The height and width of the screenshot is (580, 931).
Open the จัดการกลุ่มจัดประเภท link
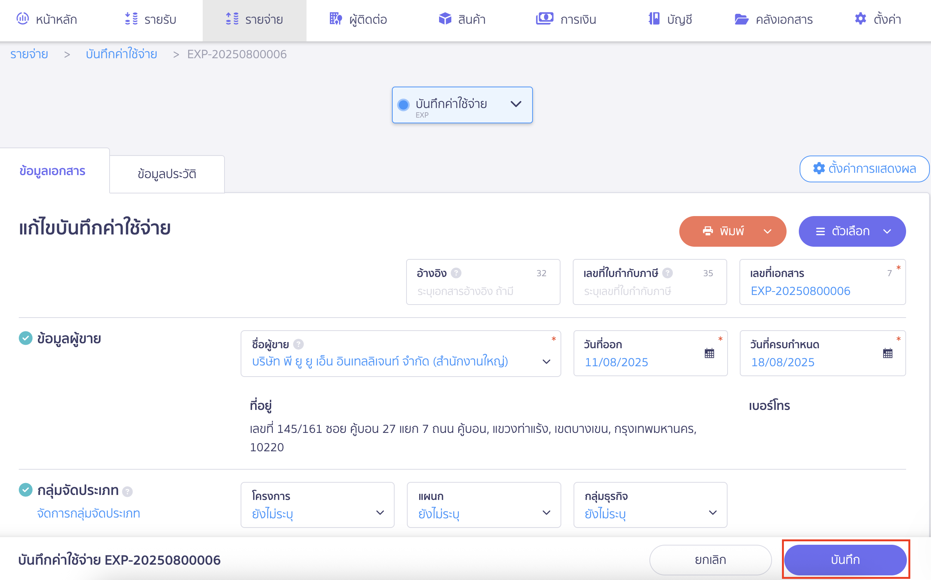(x=89, y=513)
